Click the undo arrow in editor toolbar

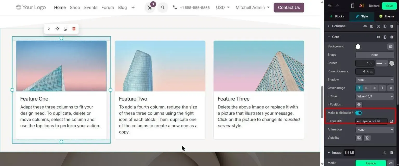[x=330, y=6]
